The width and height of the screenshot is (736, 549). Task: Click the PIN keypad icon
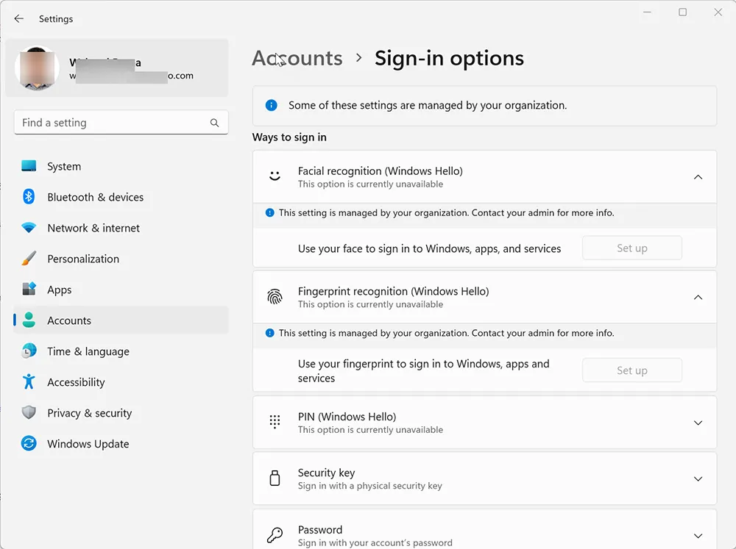click(x=275, y=422)
